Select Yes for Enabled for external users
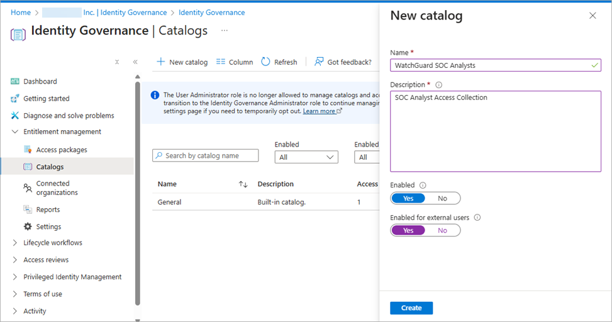 pos(408,231)
